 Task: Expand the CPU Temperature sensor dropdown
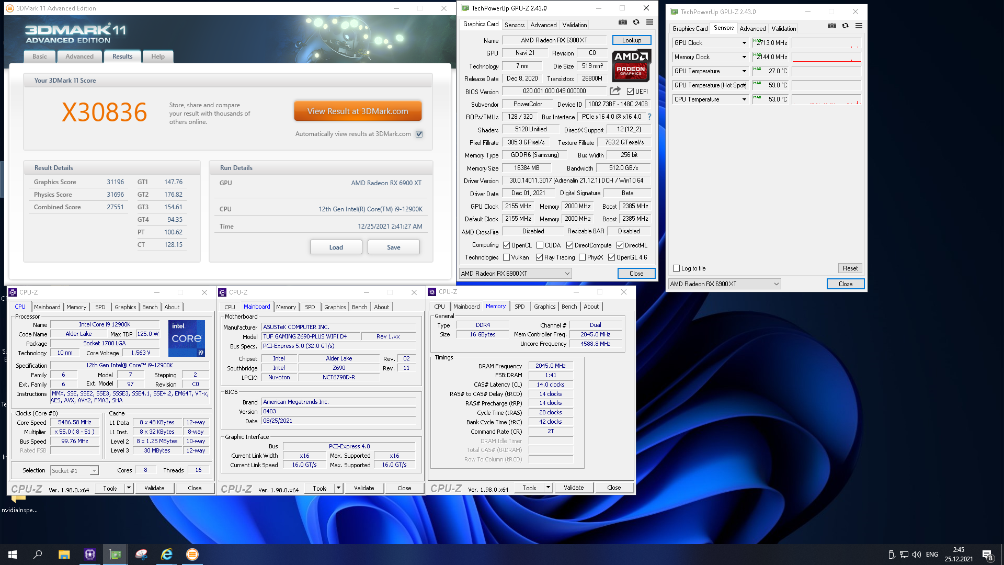pos(744,99)
